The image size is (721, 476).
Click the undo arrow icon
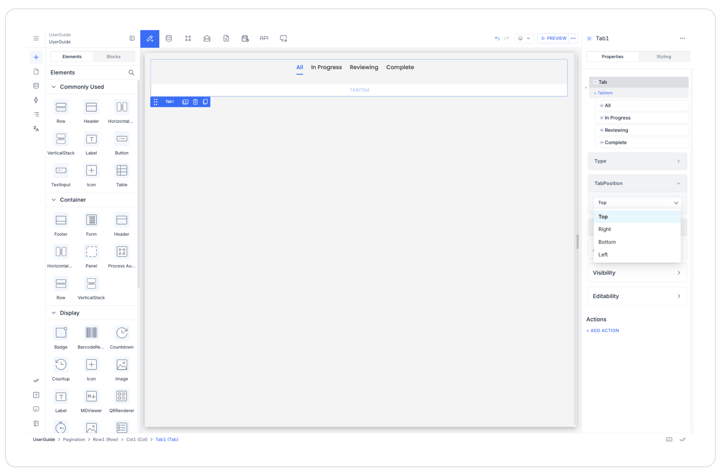[x=497, y=38]
